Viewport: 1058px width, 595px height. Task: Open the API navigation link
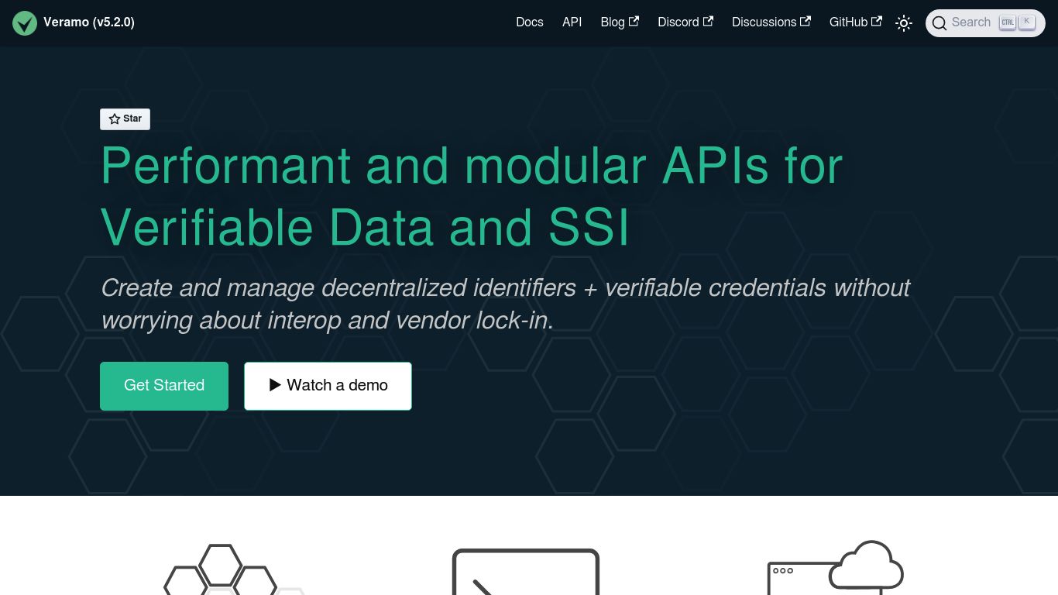tap(572, 22)
